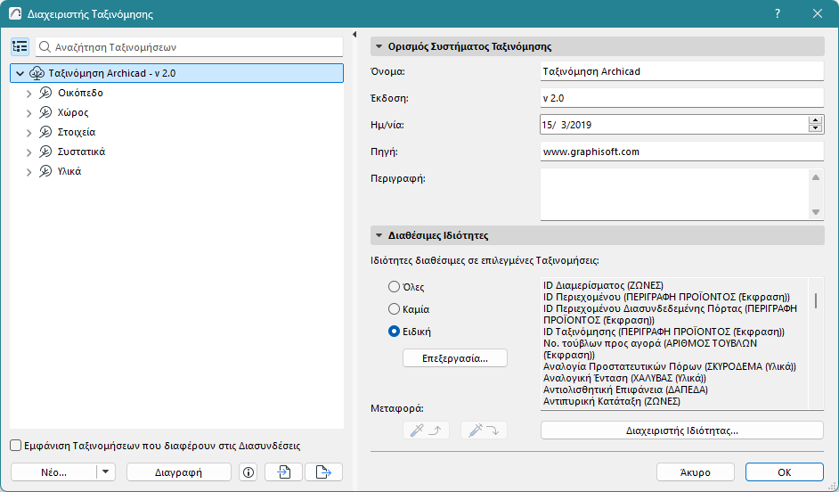Click the inject properties syringe icon

click(484, 430)
